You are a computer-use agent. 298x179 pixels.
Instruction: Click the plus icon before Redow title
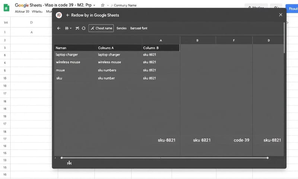click(67, 15)
